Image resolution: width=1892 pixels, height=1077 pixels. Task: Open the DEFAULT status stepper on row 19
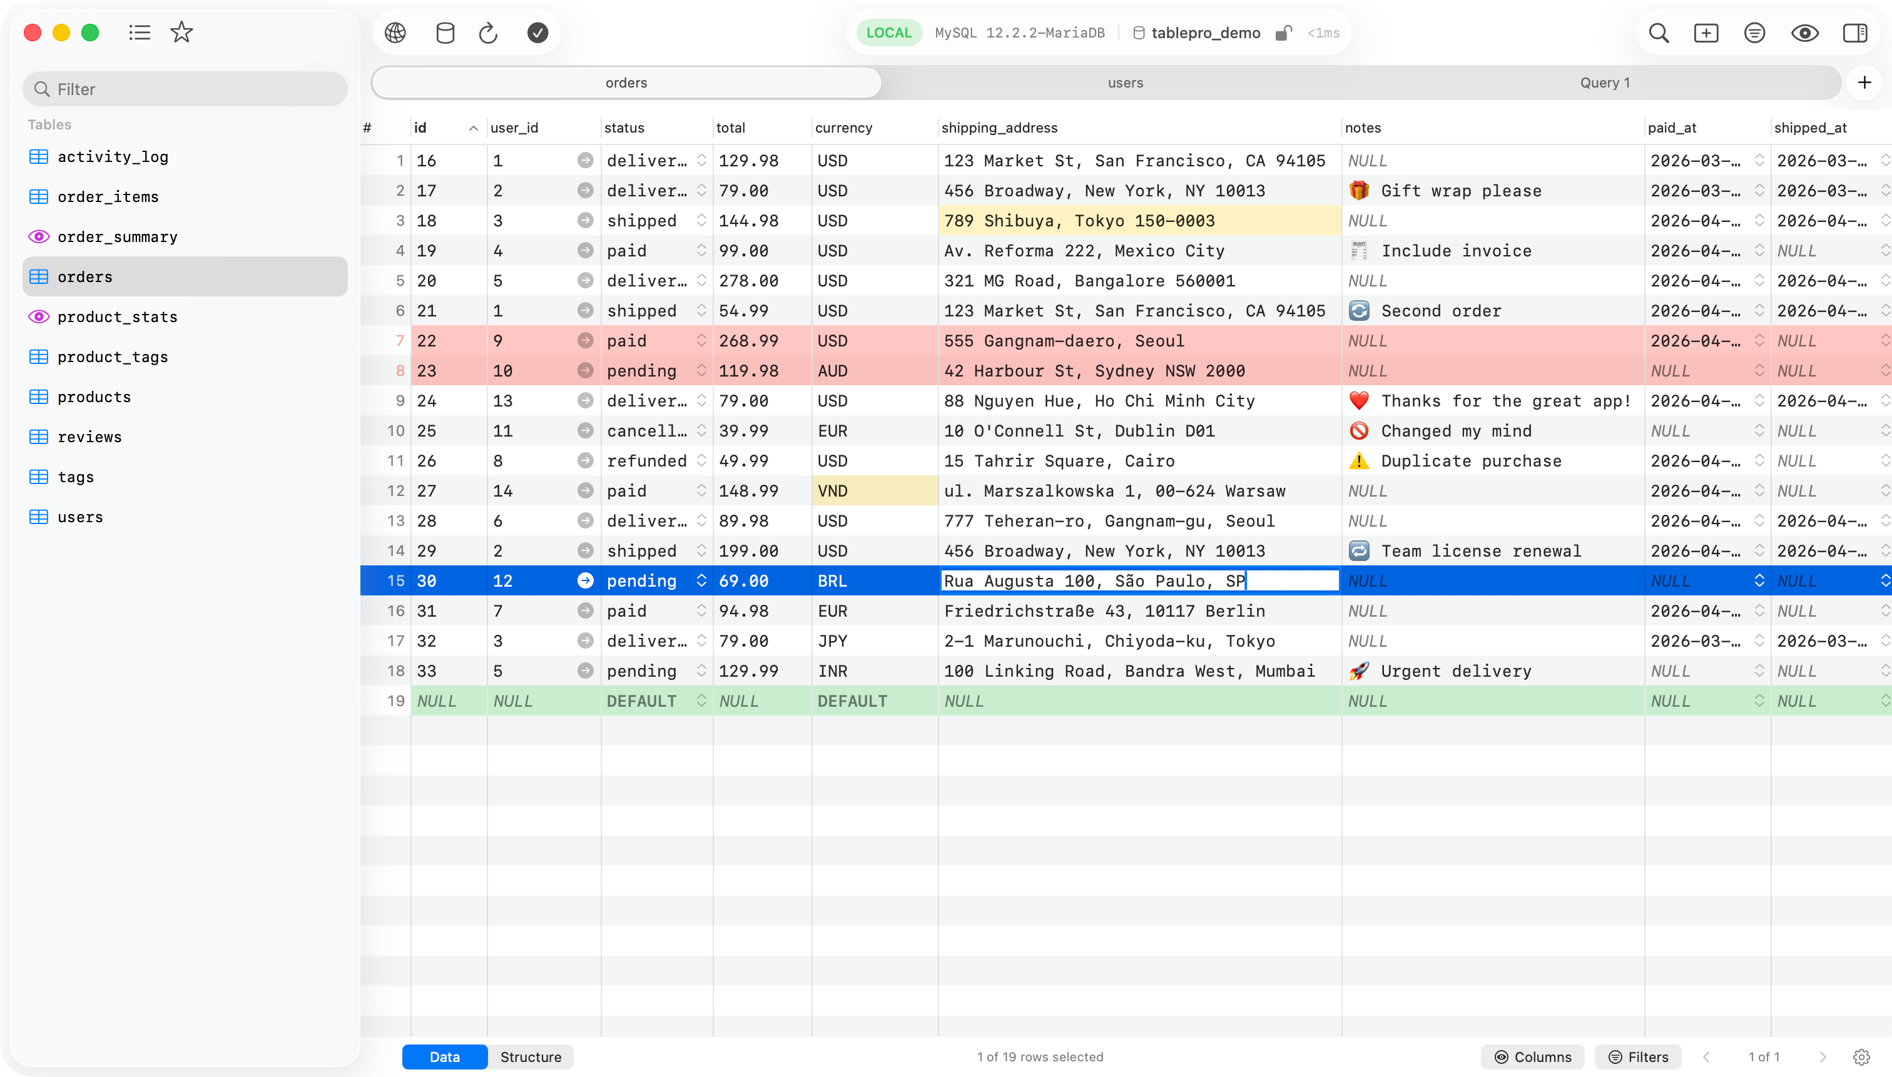click(x=700, y=700)
